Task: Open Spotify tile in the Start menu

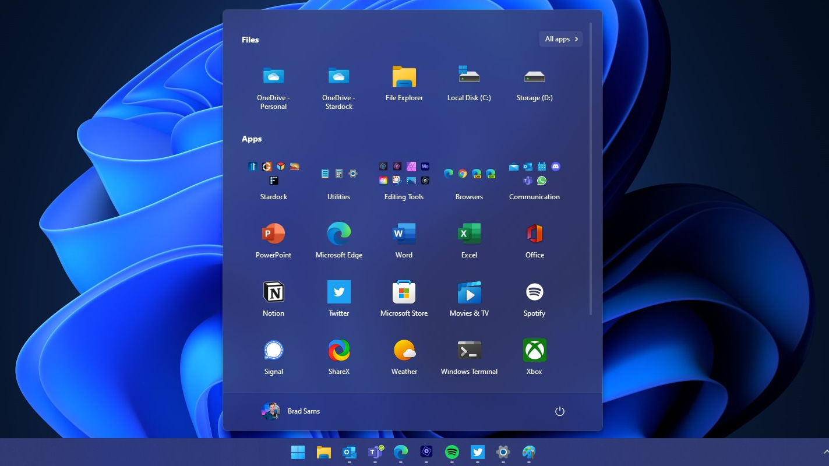Action: point(534,298)
